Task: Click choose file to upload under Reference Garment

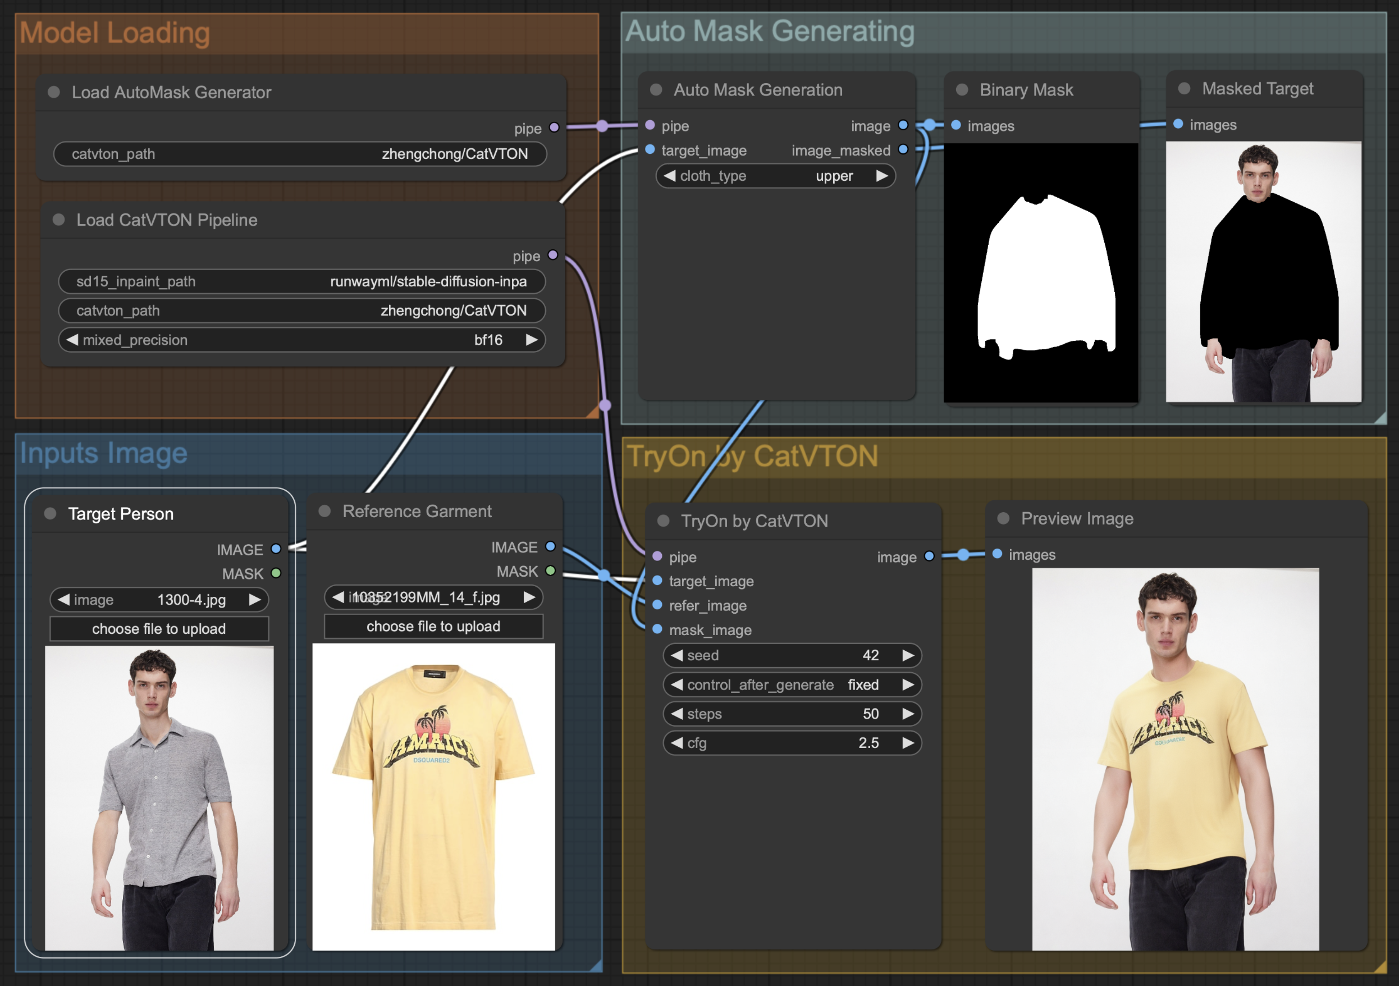Action: (433, 626)
